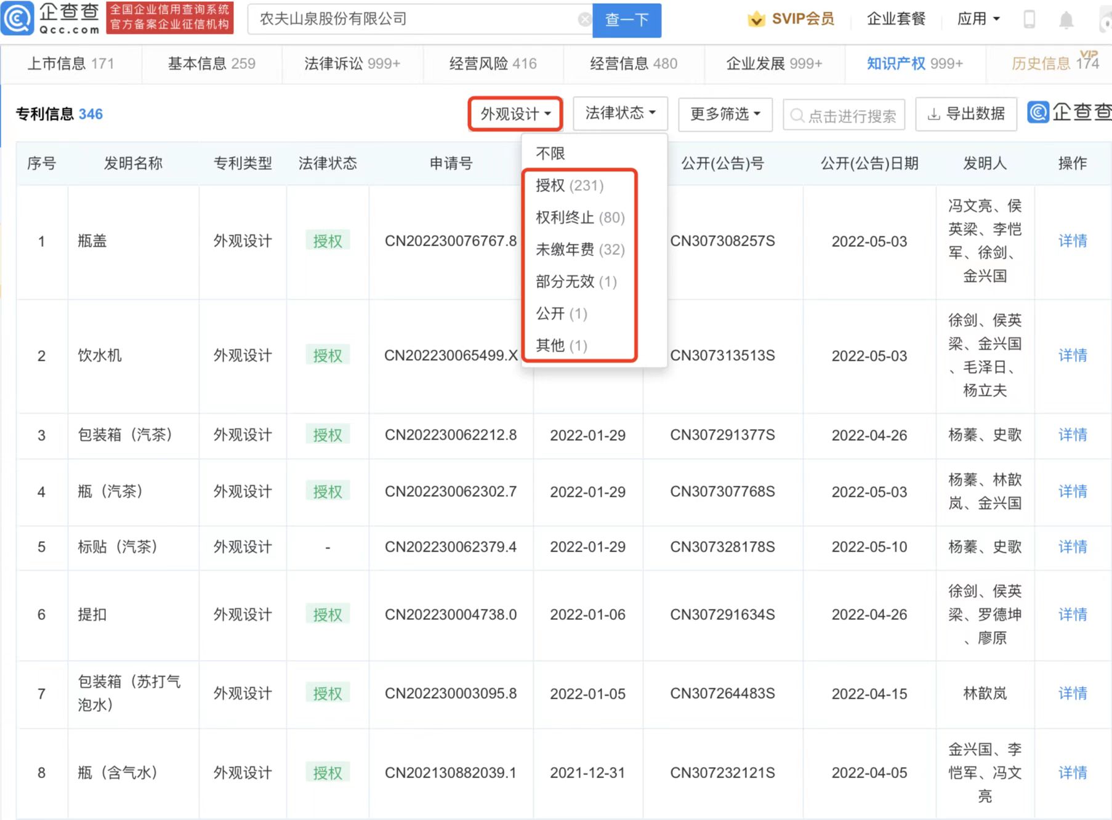The height and width of the screenshot is (820, 1112).
Task: Open 详情 for 包装箱（汽茶）
Action: (x=1073, y=435)
